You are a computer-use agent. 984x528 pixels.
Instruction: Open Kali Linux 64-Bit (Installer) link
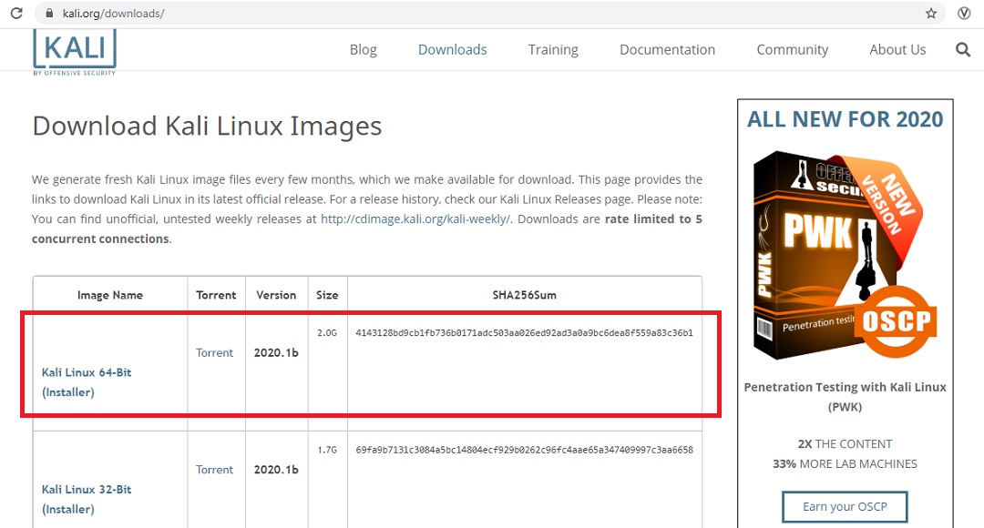87,382
